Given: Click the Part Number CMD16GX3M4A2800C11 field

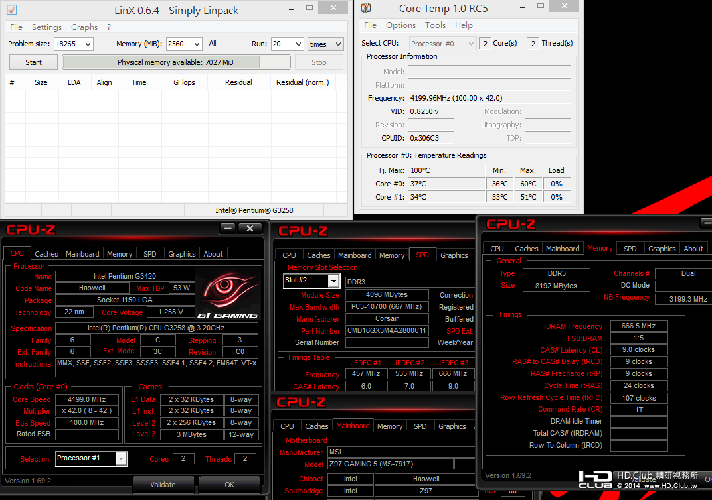Looking at the screenshot, I should pyautogui.click(x=387, y=330).
